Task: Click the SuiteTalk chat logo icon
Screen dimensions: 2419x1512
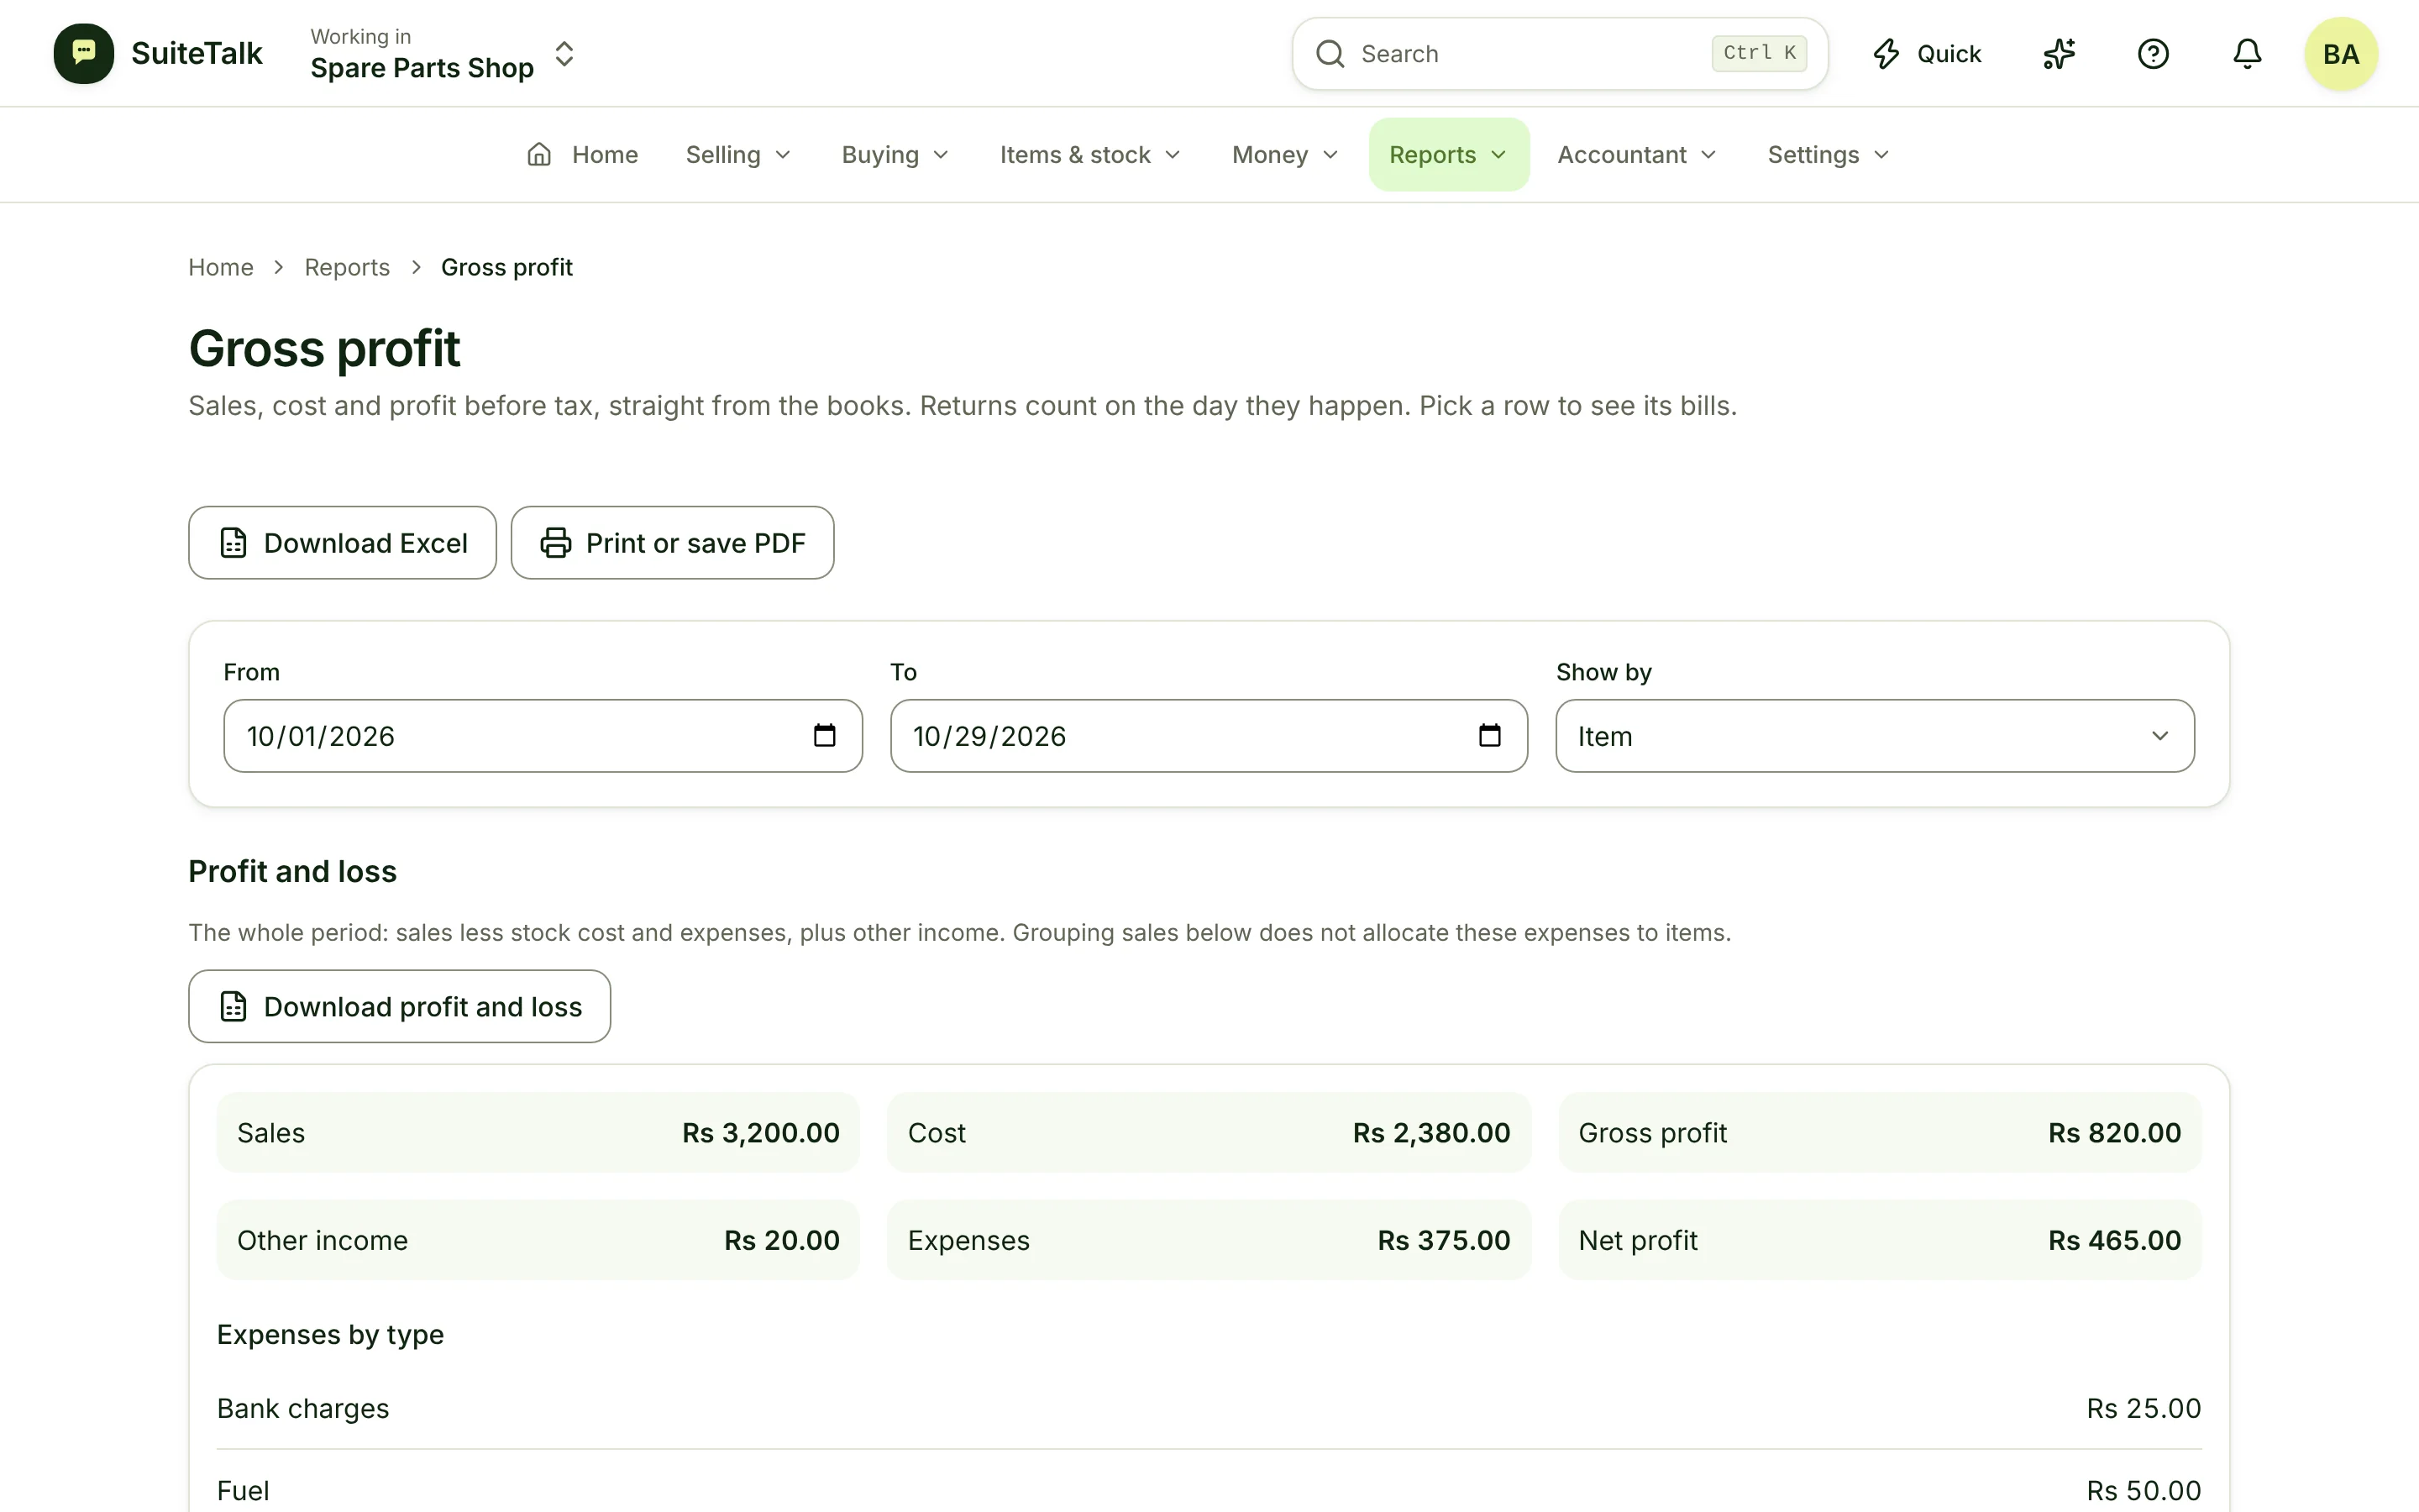Action: pos(83,54)
